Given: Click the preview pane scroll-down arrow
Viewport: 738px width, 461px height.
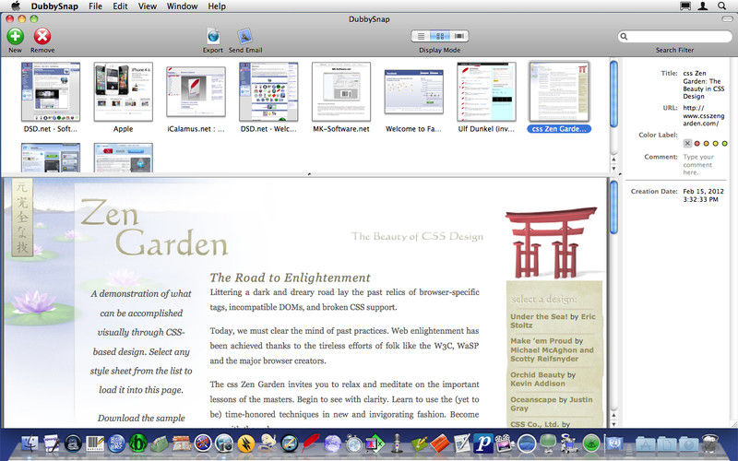Looking at the screenshot, I should point(613,423).
